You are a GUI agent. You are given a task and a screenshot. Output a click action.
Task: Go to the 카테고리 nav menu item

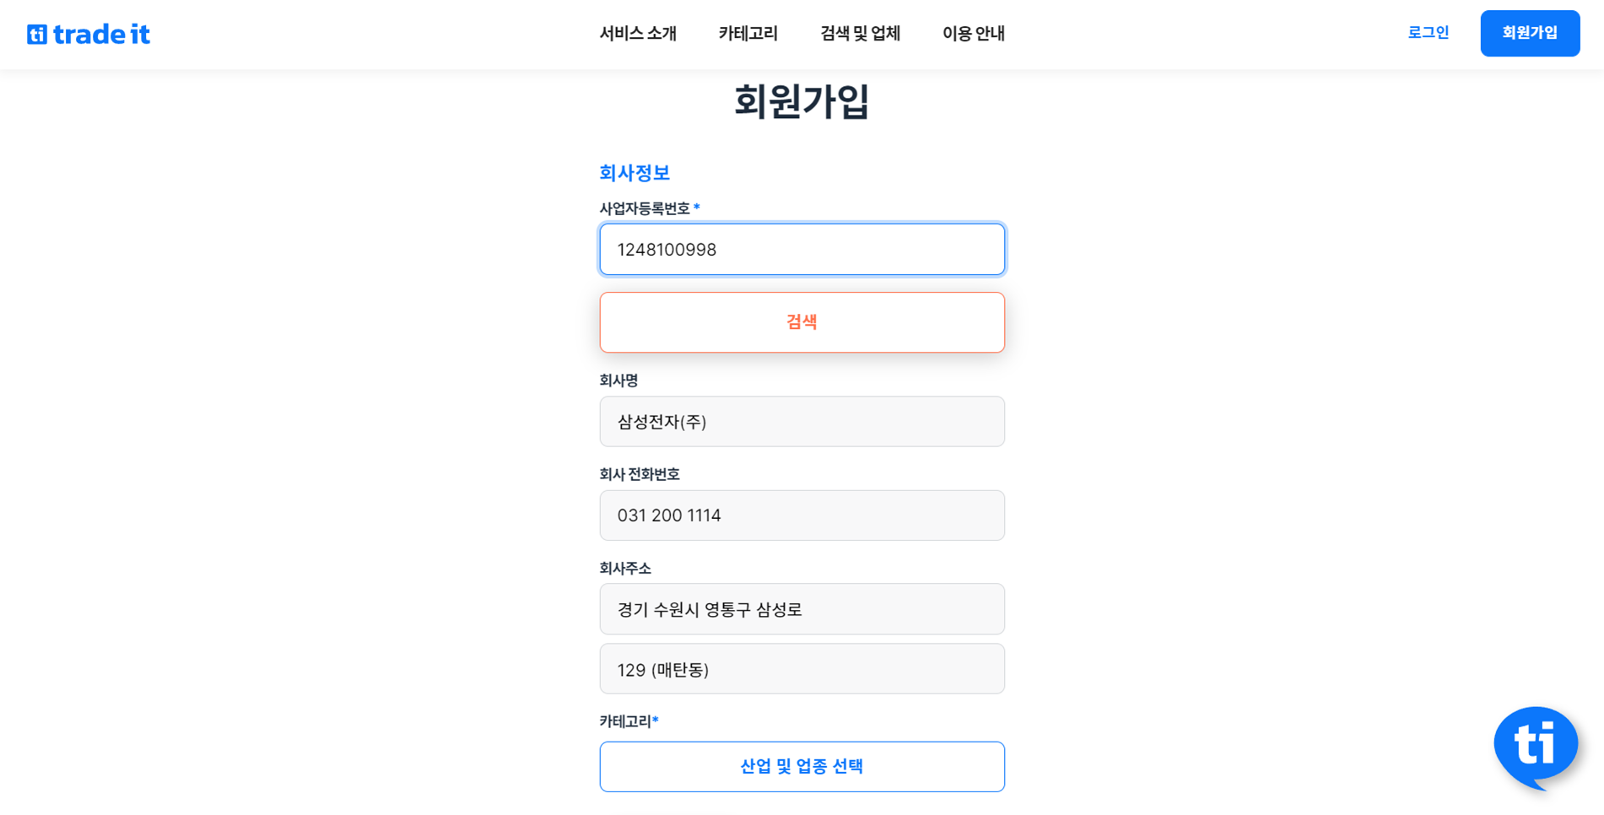pyautogui.click(x=748, y=34)
